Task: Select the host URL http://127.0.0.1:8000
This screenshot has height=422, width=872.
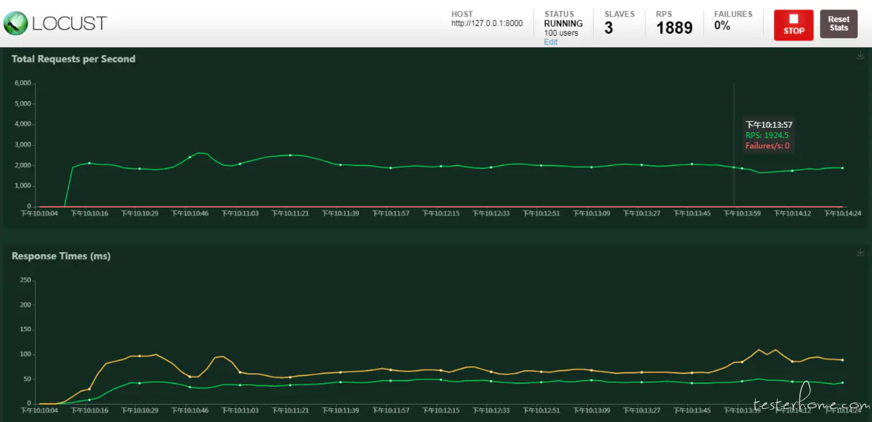Action: [487, 23]
